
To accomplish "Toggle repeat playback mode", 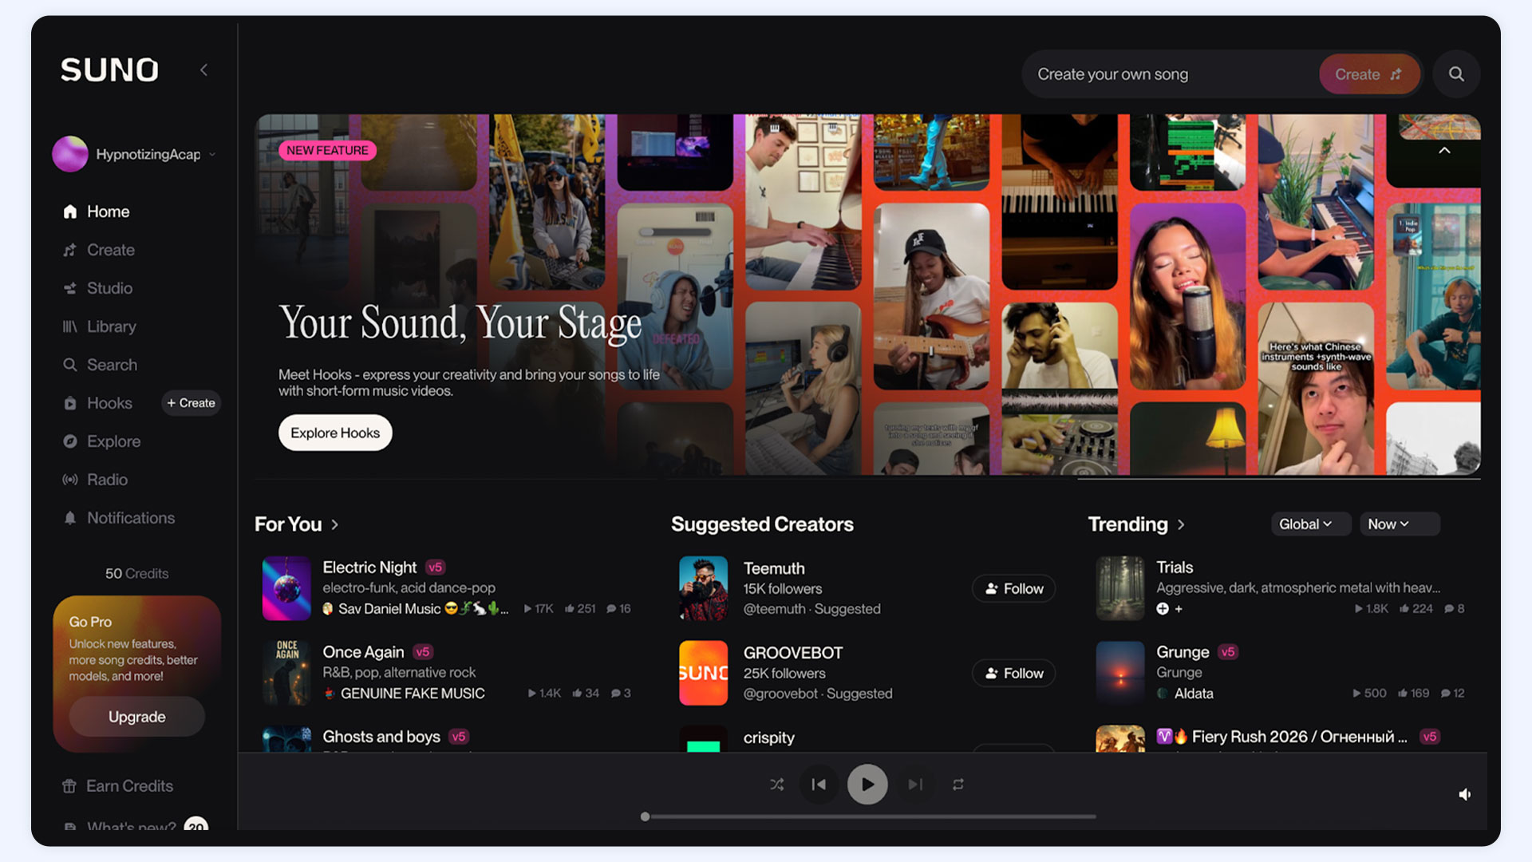I will [958, 785].
